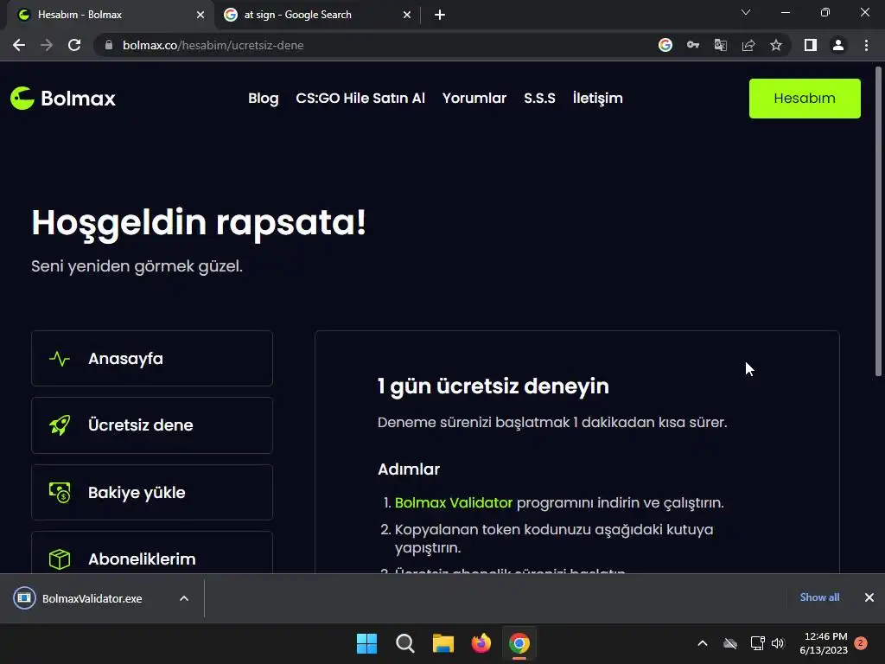Viewport: 885px width, 664px height.
Task: Open Windows Start menu
Action: (366, 643)
